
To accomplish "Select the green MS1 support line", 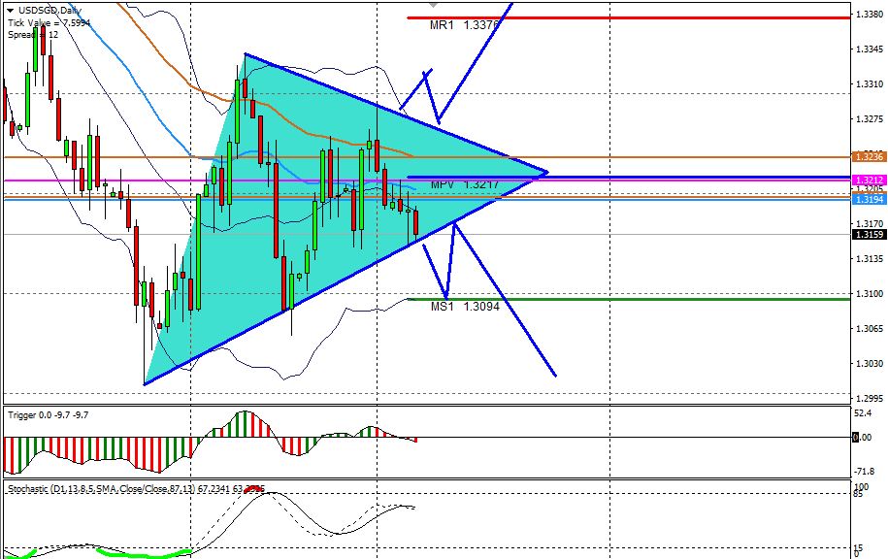I will coord(629,299).
